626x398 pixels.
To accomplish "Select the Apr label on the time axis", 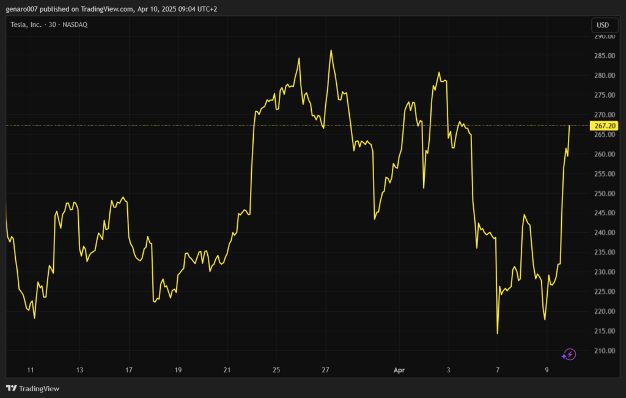I will [399, 370].
